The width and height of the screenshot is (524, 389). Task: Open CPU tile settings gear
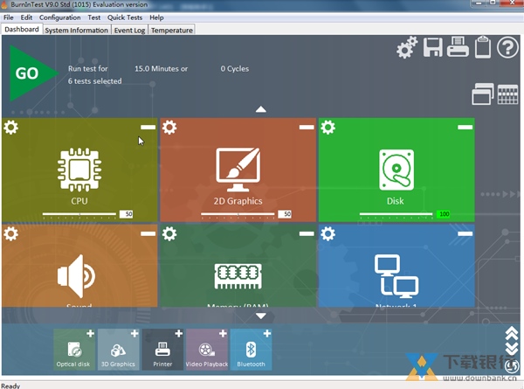(x=11, y=128)
